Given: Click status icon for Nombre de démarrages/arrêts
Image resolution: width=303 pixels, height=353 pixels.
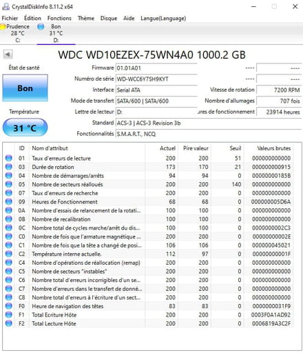Looking at the screenshot, I should tap(8, 176).
